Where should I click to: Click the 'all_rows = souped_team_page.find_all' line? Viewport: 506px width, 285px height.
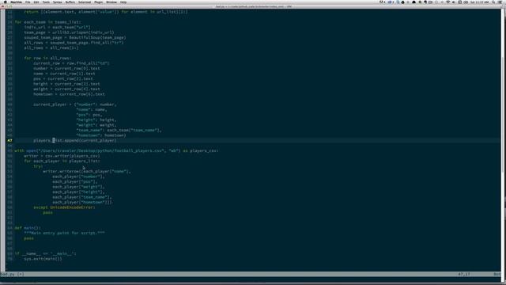pyautogui.click(x=74, y=43)
